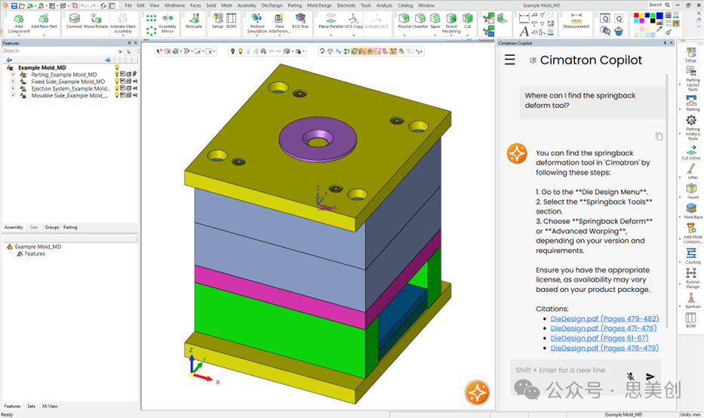The width and height of the screenshot is (704, 418).
Task: Click the Relocate icon
Action: pyautogui.click(x=194, y=18)
